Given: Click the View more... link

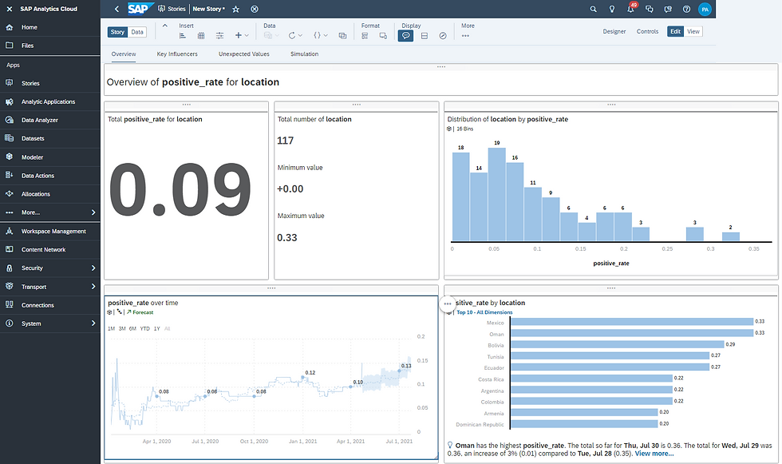Looking at the screenshot, I should click(654, 454).
